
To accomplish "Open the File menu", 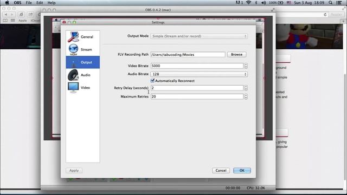I will pyautogui.click(x=29, y=3).
